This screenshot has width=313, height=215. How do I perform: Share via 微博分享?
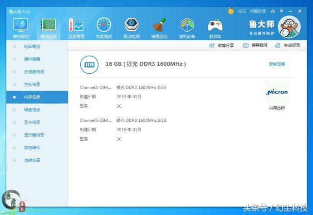click(x=221, y=45)
